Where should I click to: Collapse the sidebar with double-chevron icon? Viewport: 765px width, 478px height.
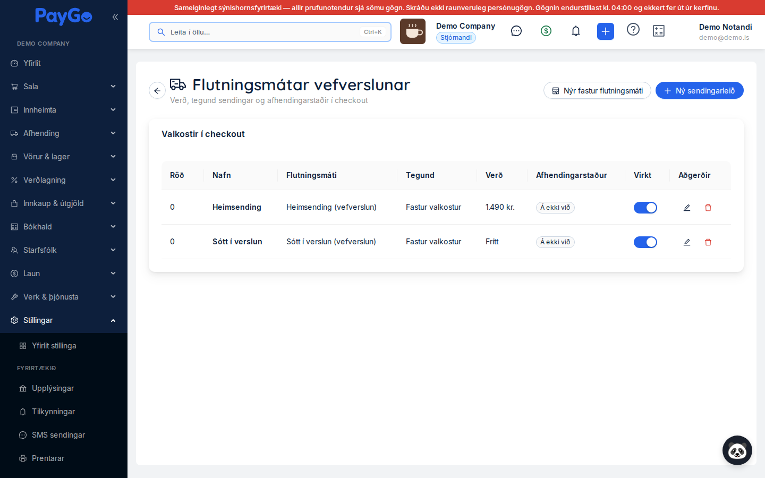115,17
